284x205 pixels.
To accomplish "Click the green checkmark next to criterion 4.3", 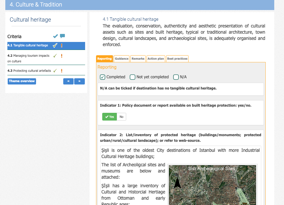I will coord(55,71).
